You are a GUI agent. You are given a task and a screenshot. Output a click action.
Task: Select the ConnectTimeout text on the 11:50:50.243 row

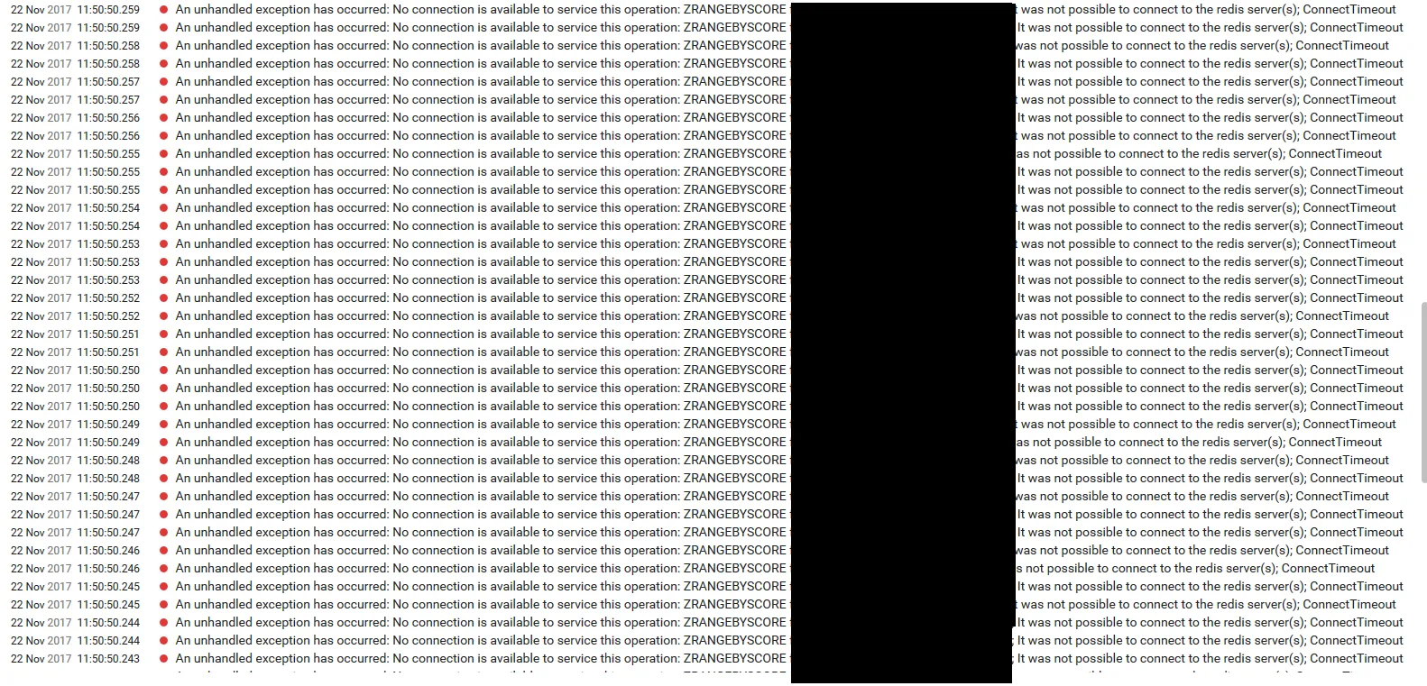[1357, 659]
